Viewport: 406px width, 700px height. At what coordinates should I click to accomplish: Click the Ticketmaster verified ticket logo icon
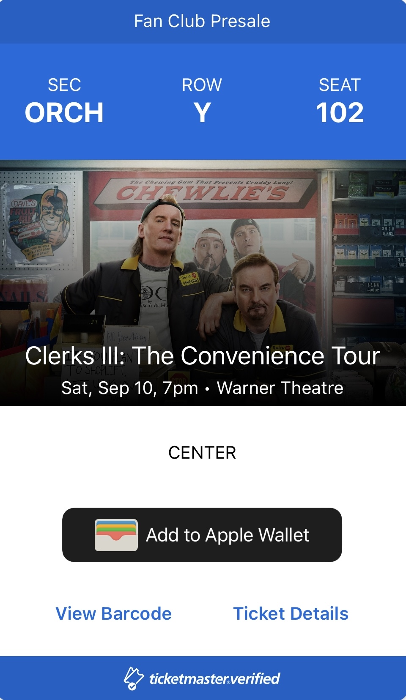click(134, 678)
